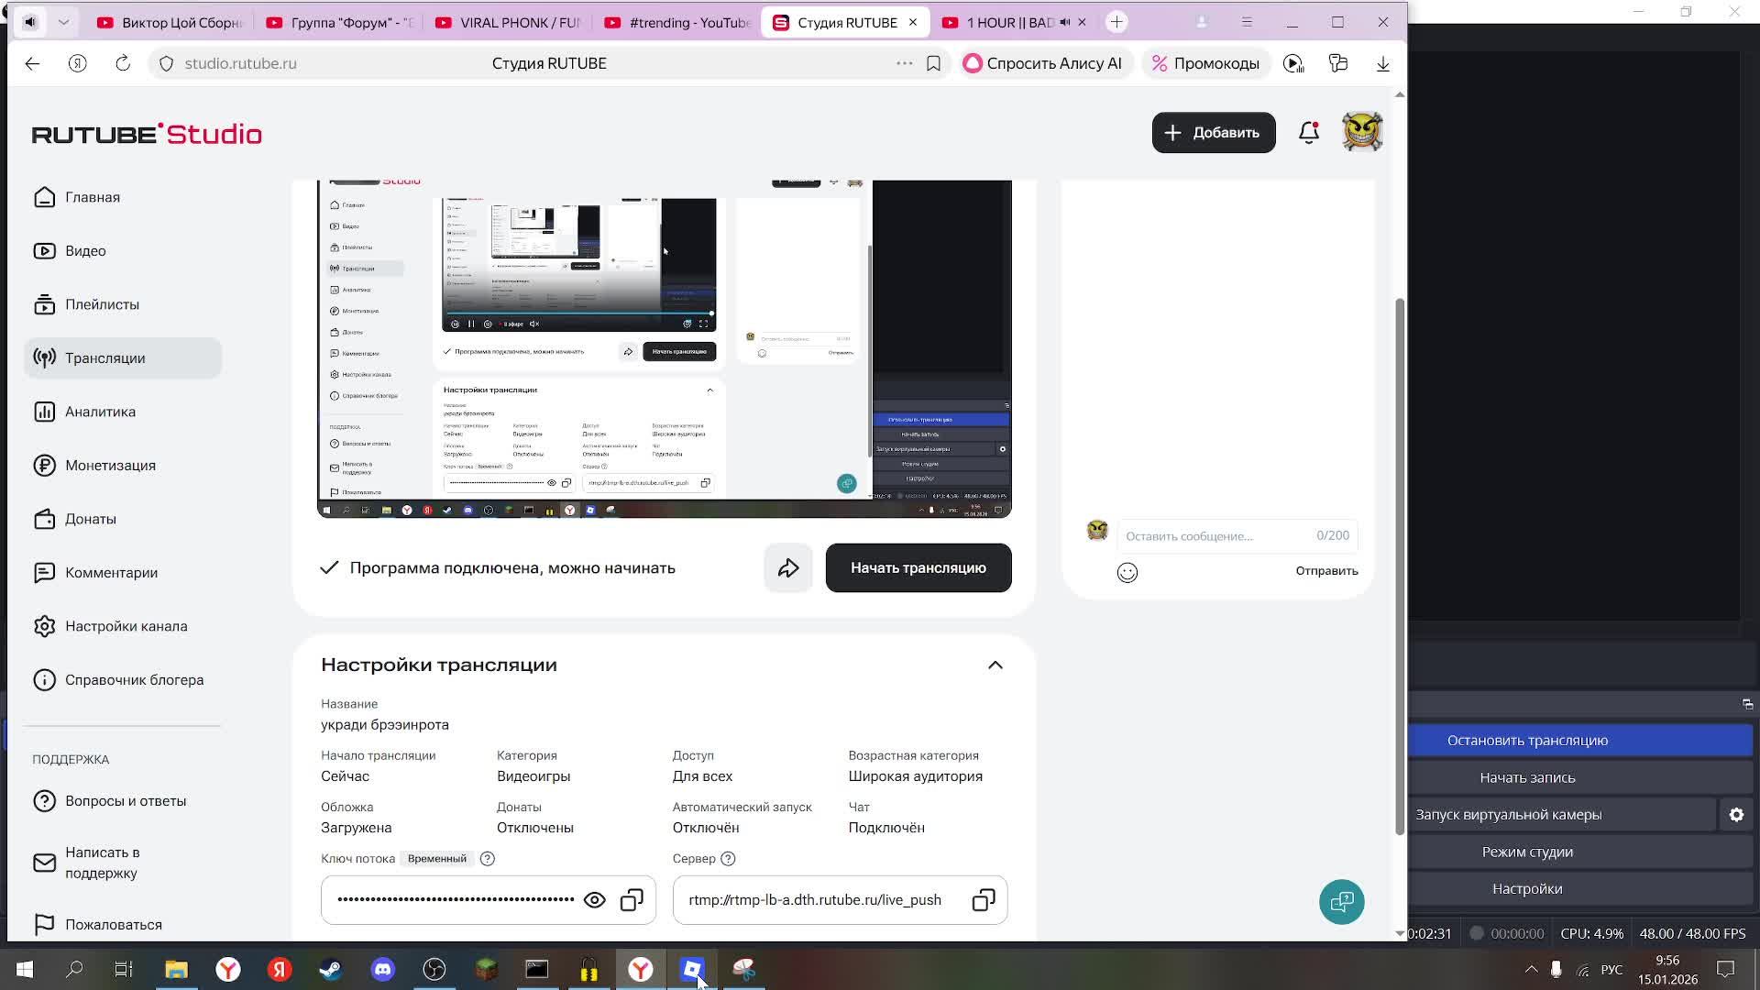
Task: Bookmark the page with the bookmark icon
Action: (x=933, y=63)
